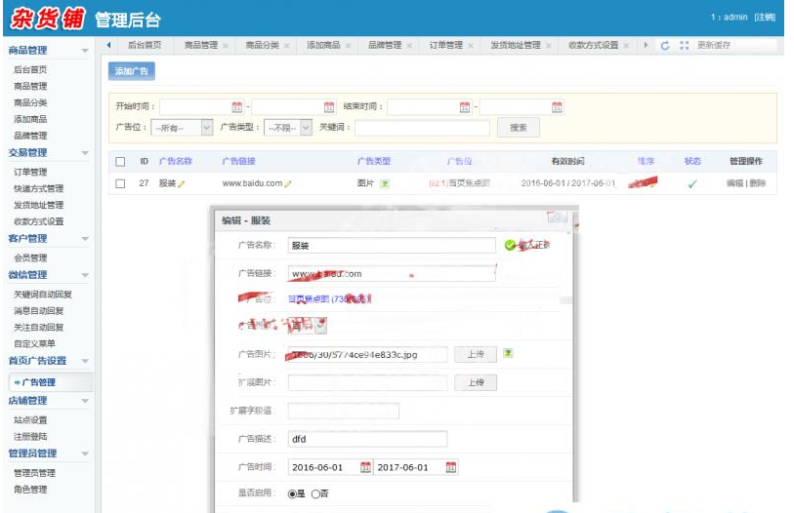
Task: Open calendar icon for 广告时间 start date
Action: click(x=365, y=467)
